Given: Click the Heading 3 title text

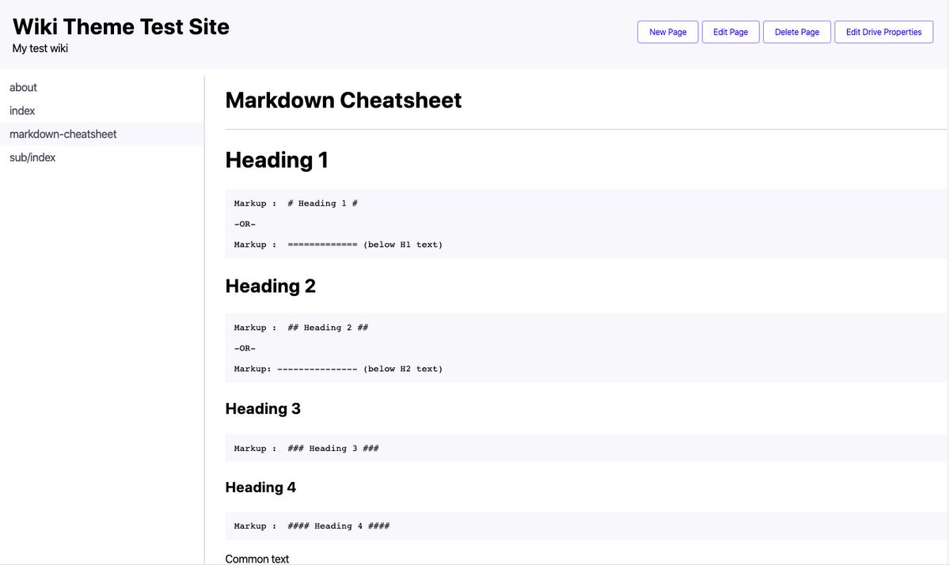Looking at the screenshot, I should click(263, 409).
